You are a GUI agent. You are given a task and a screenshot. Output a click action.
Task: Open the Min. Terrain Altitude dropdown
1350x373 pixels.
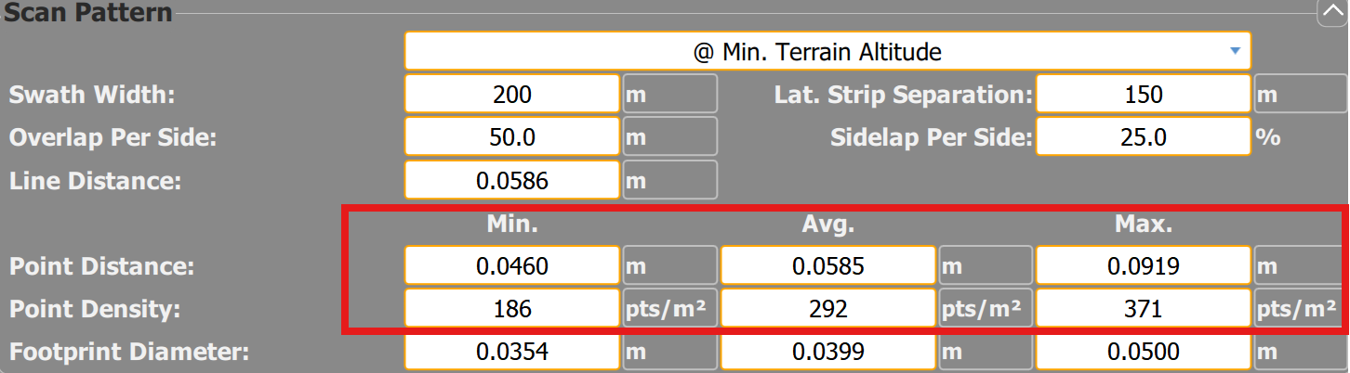click(x=827, y=51)
